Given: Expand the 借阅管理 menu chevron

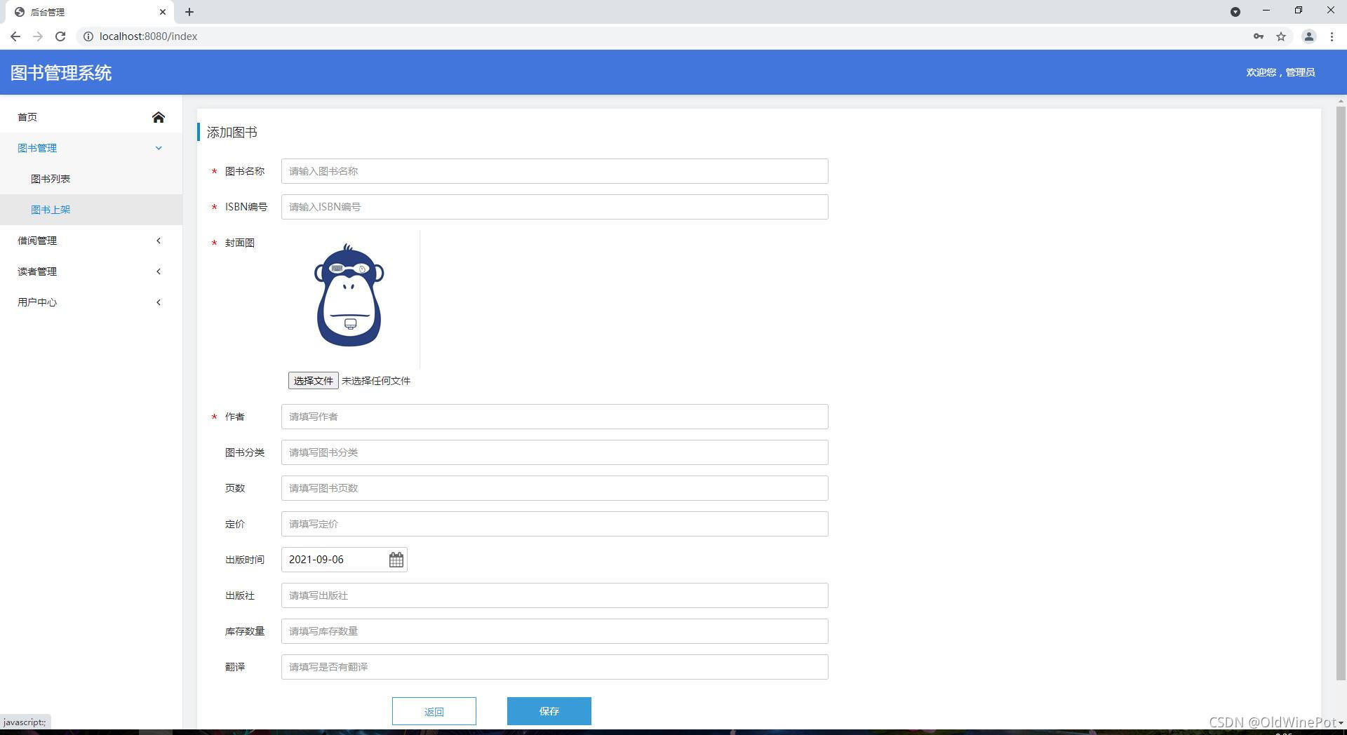Looking at the screenshot, I should (x=159, y=241).
